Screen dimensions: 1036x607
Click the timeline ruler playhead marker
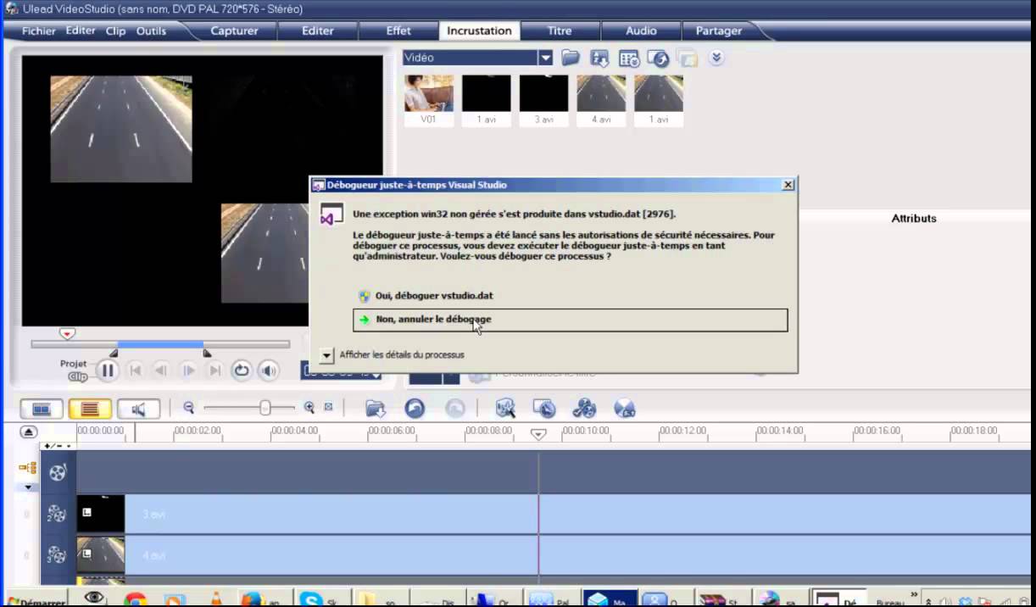pyautogui.click(x=538, y=434)
